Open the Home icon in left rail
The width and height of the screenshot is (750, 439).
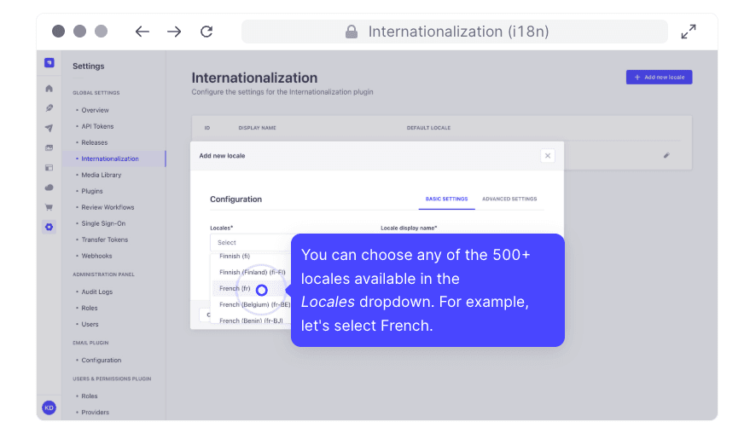tap(49, 89)
